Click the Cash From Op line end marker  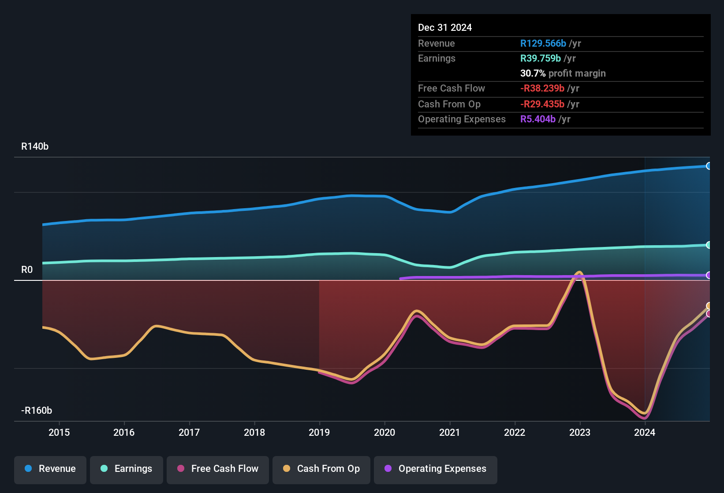click(x=709, y=306)
